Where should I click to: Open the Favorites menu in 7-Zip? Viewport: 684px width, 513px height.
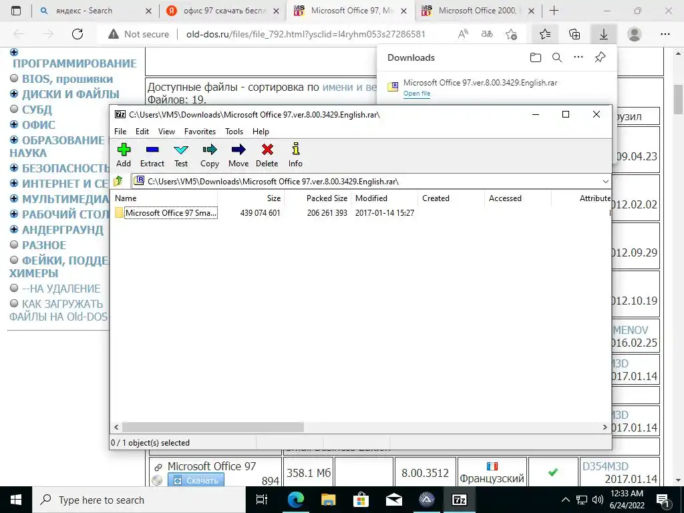(x=200, y=132)
